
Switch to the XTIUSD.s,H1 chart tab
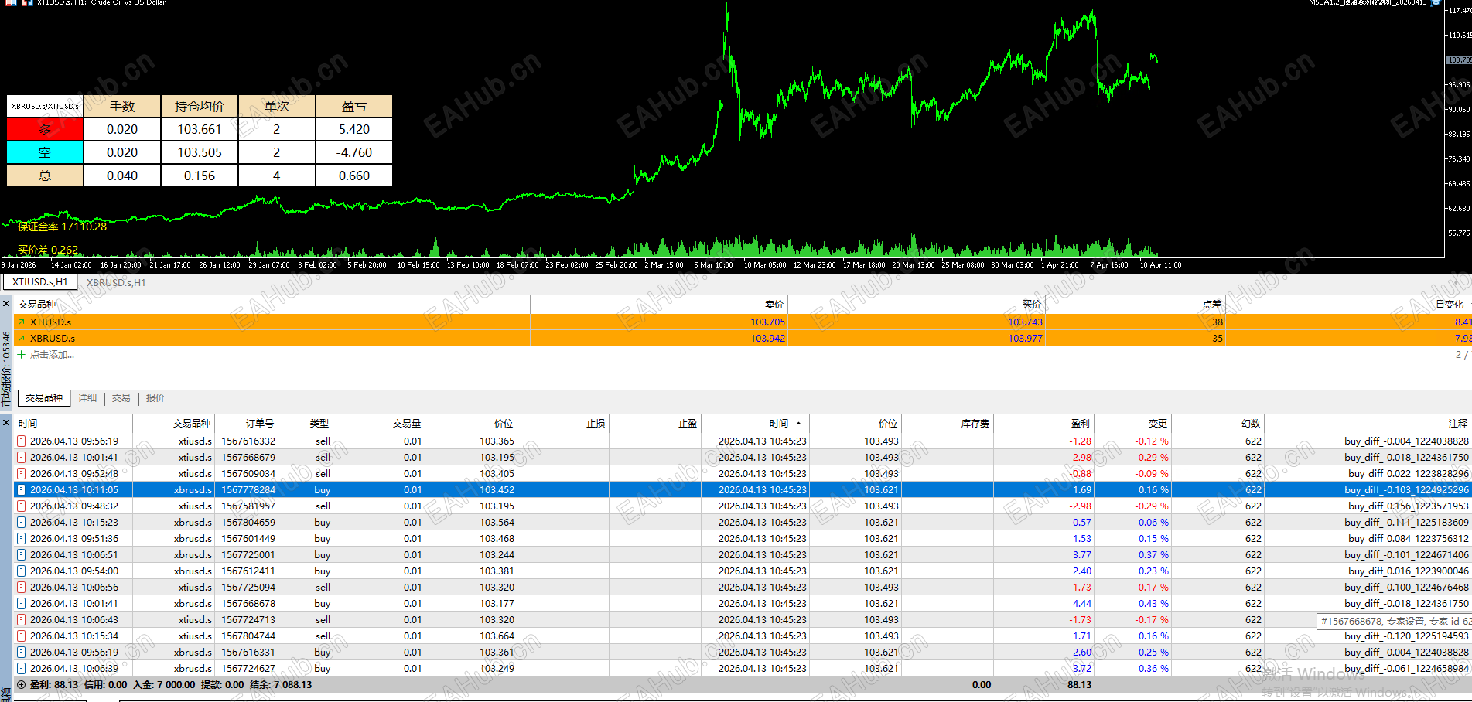point(40,282)
